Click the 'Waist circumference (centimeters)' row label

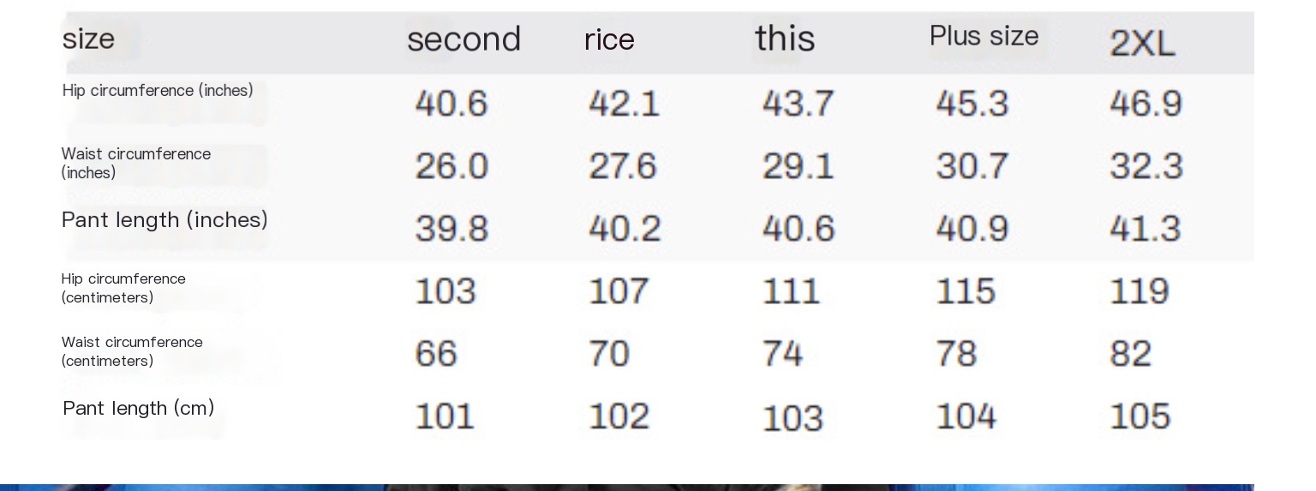coord(132,351)
